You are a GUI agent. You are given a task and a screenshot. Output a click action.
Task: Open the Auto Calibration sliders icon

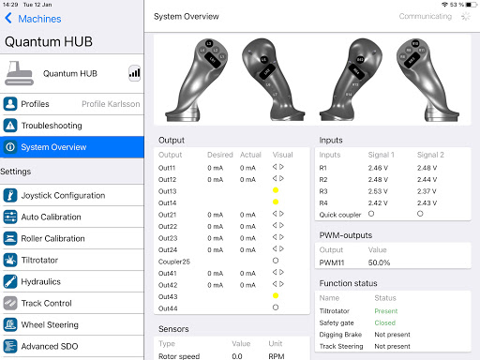pos(10,217)
